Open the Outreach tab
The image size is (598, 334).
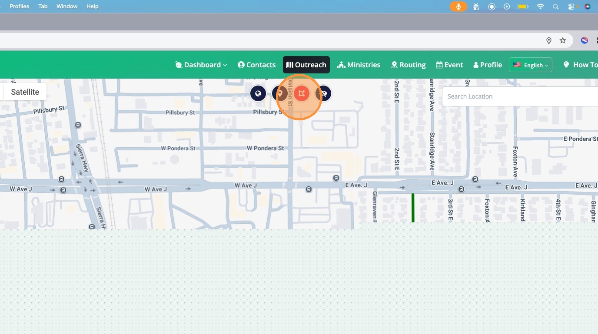tap(306, 65)
